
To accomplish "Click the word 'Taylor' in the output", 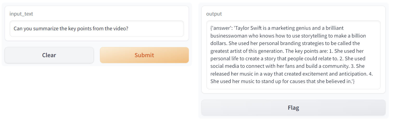I will (242, 28).
